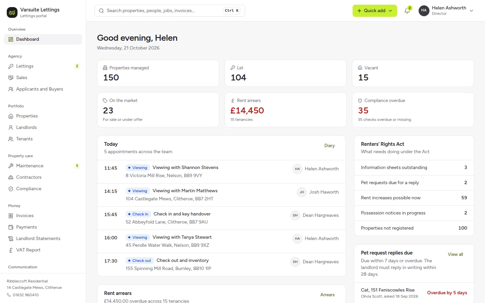Screen dimensions: 485x303
Task: Open the 15:45 check in and key handover
Action: click(x=221, y=218)
